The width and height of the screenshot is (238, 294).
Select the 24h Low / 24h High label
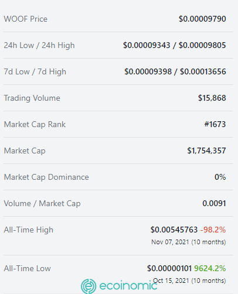pos(39,46)
